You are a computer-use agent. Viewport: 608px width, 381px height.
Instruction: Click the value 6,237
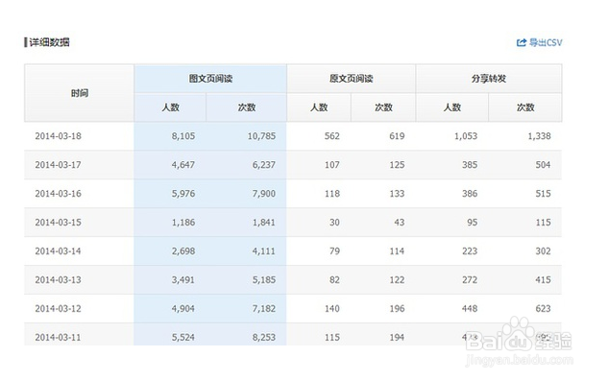264,165
